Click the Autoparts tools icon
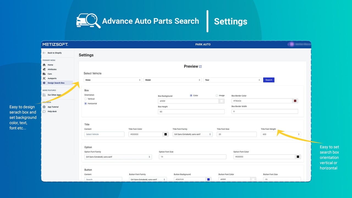This screenshot has height=198, width=352. [x=44, y=78]
